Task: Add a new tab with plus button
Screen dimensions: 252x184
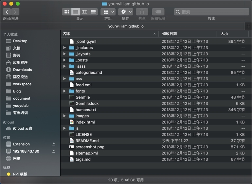Action: point(248,26)
